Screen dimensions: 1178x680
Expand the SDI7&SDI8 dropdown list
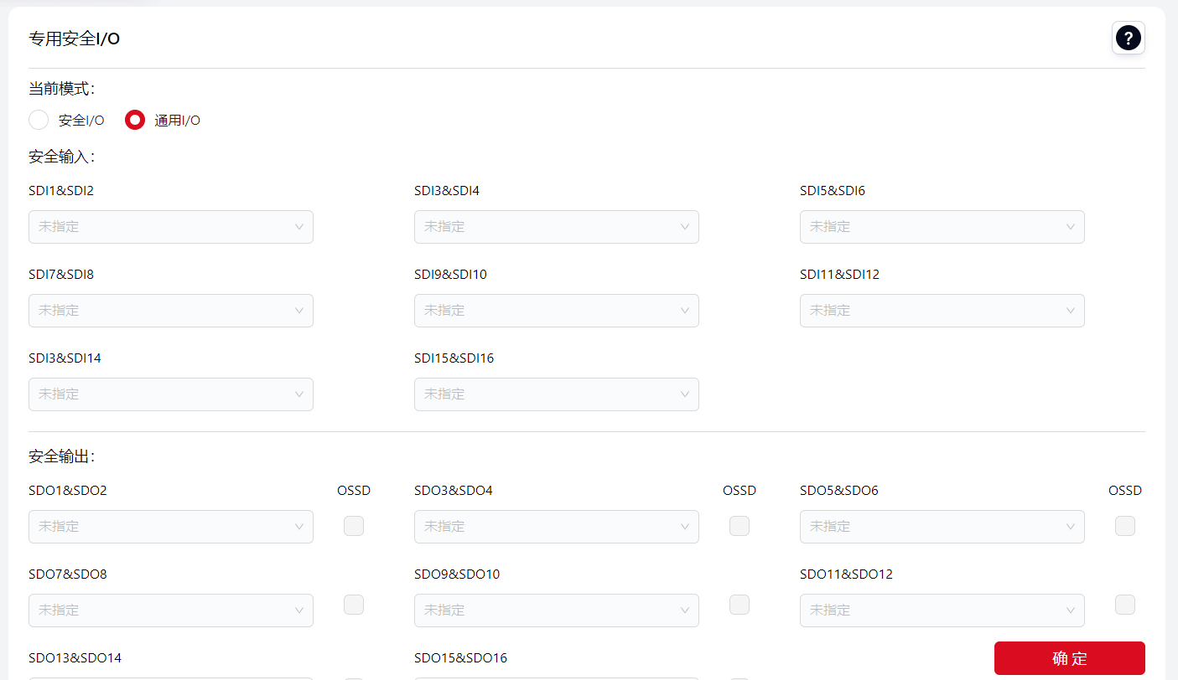pos(170,311)
